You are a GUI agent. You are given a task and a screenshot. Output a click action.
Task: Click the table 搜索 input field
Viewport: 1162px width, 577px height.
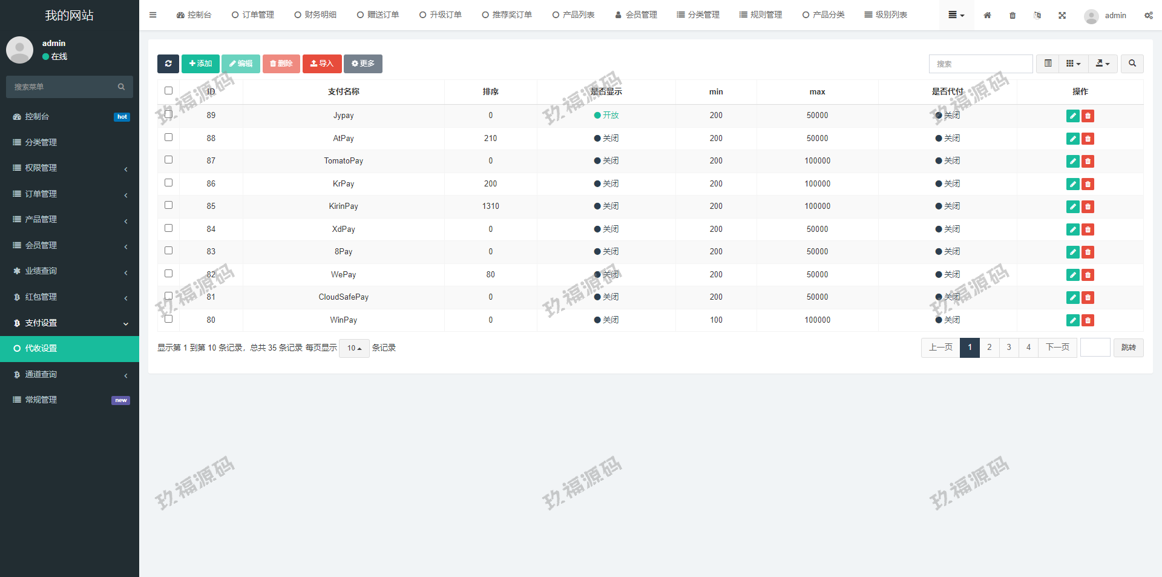[980, 64]
